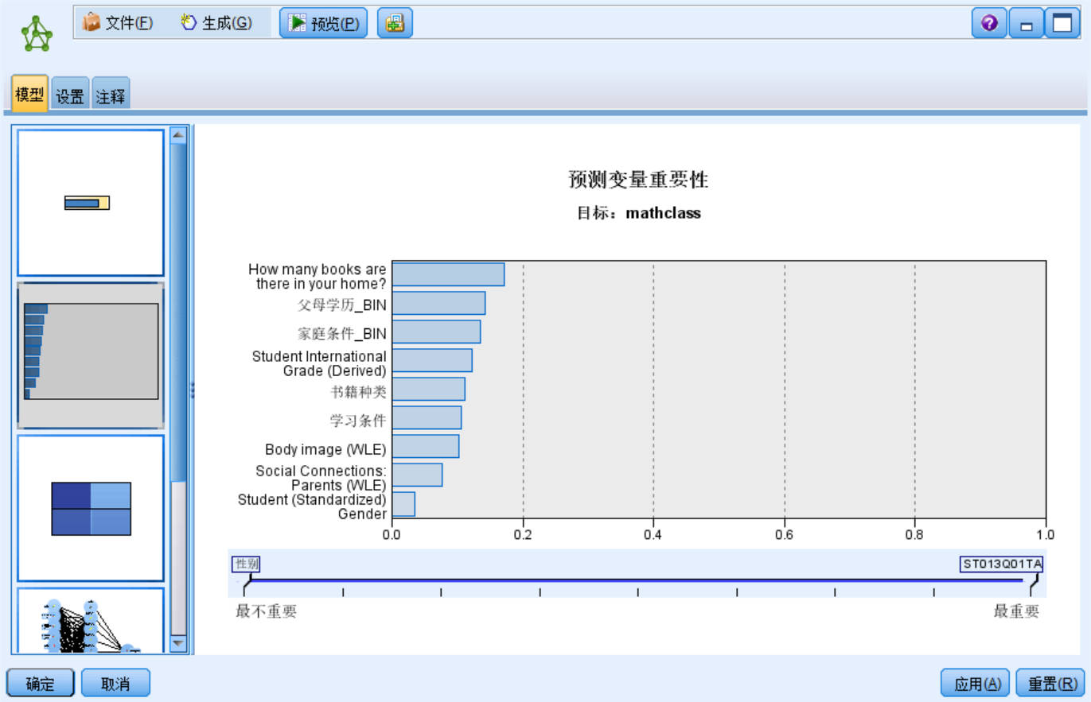The width and height of the screenshot is (1091, 702).
Task: Click the 'How many books' axis label
Action: [x=318, y=277]
